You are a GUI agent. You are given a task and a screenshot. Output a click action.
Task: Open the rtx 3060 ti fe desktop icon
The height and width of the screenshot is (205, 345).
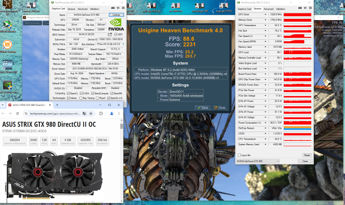click(176, 7)
